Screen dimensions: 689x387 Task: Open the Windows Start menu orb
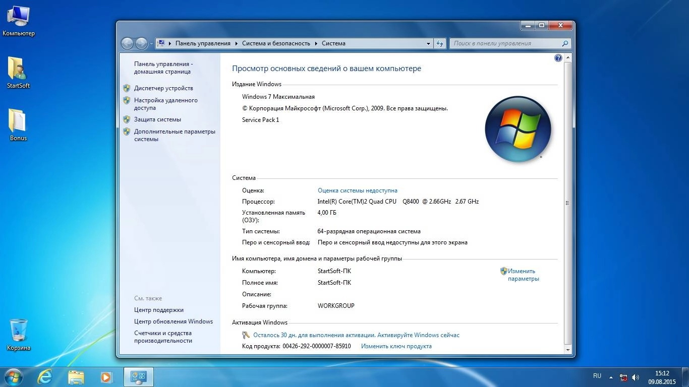click(13, 377)
